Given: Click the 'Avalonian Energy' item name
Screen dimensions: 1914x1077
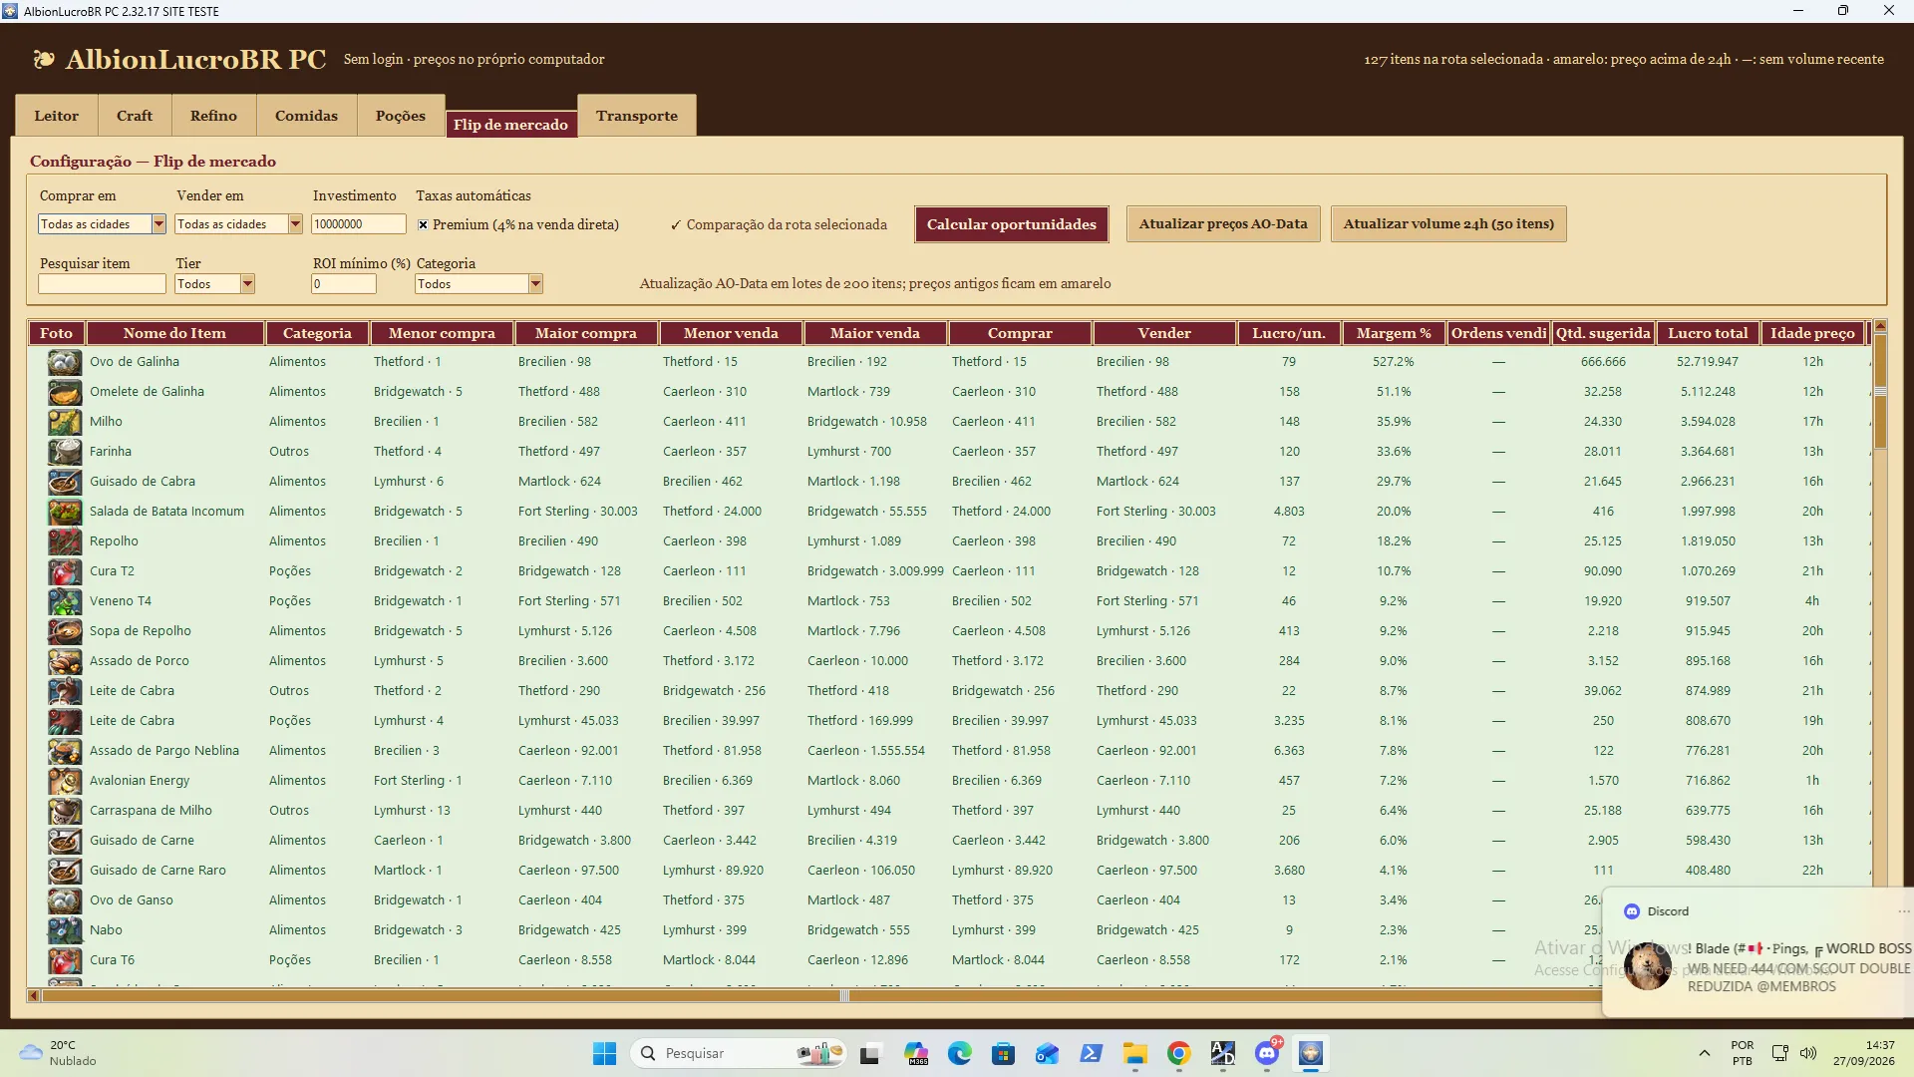Looking at the screenshot, I should 140,781.
